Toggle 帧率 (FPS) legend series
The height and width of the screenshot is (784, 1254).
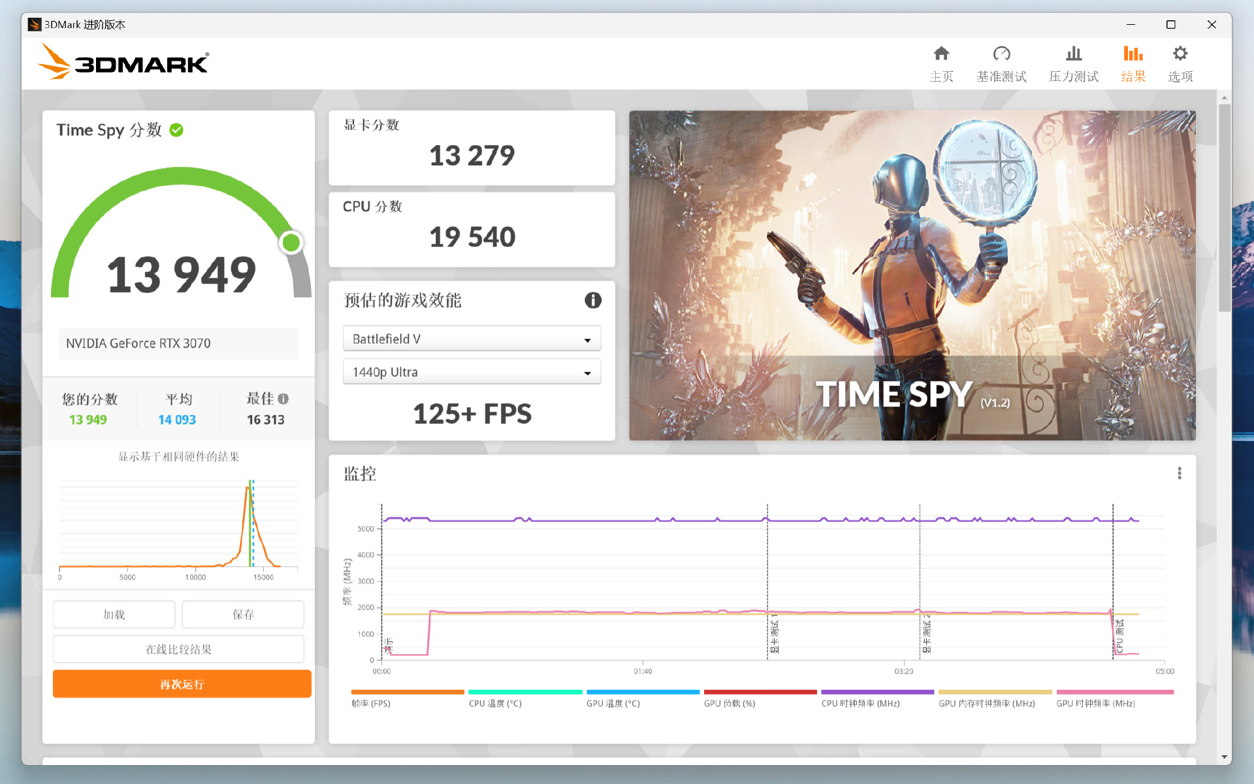[x=371, y=704]
